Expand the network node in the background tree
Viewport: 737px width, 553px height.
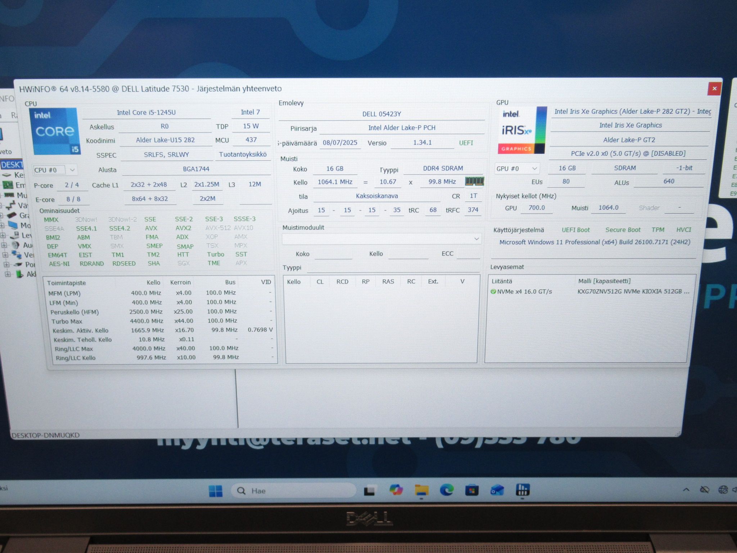6,255
